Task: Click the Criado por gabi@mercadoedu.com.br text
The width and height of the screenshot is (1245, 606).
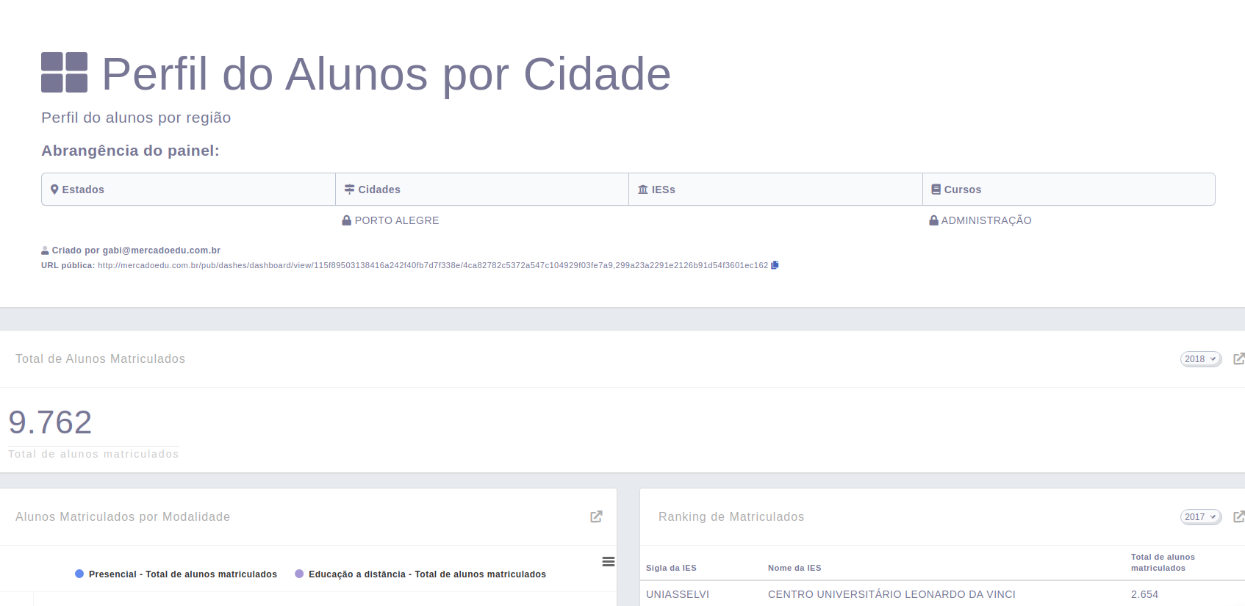Action: 136,250
